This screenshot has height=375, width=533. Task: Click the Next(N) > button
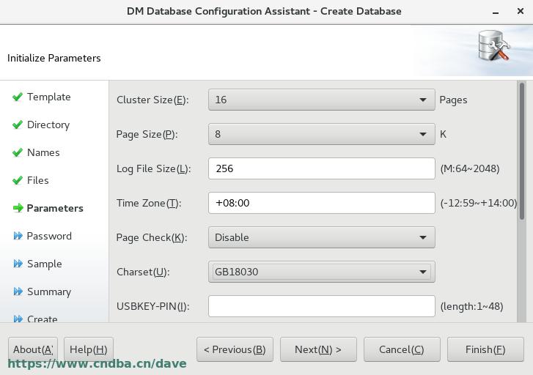pos(318,349)
